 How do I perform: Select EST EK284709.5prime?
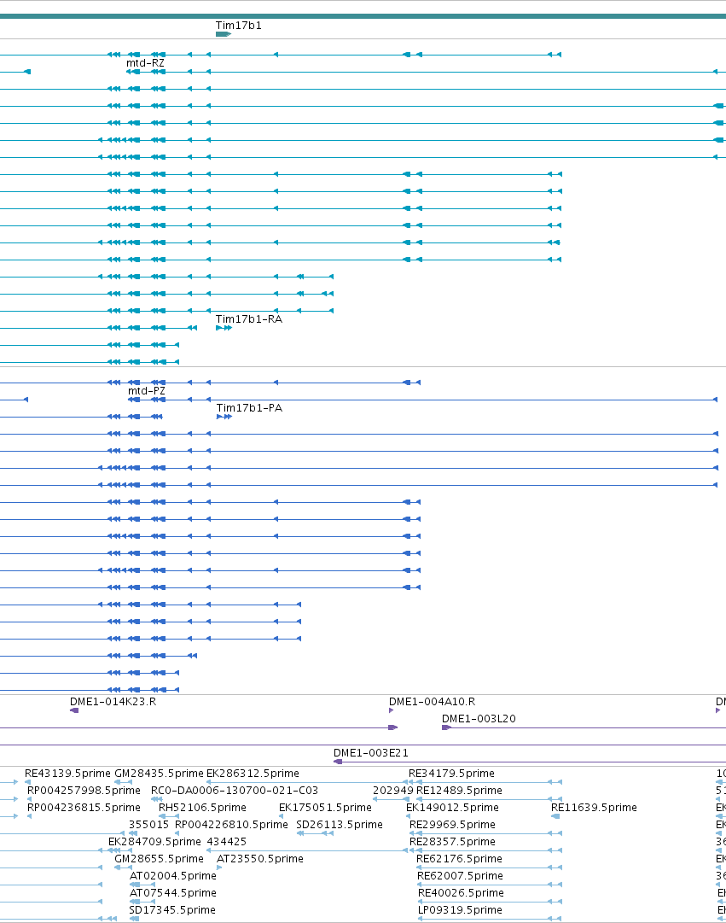coord(154,842)
